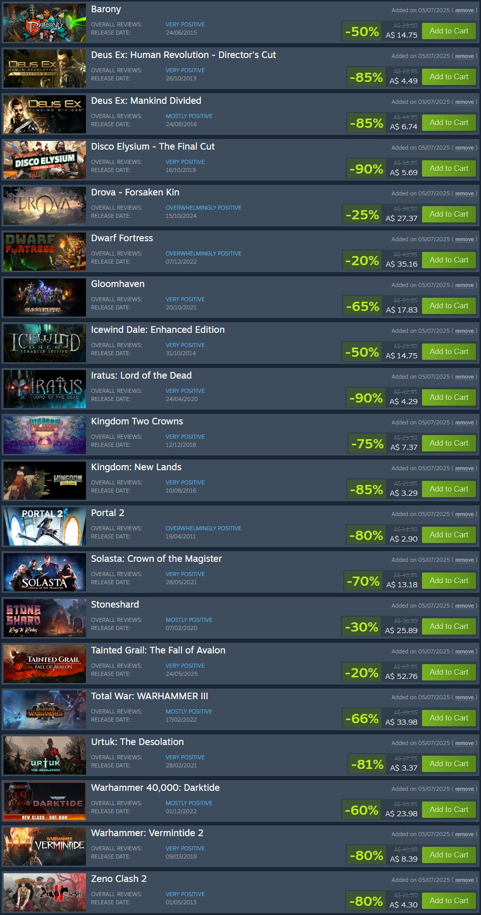Open the Portal 2 game artwork
481x915 pixels.
pos(45,527)
